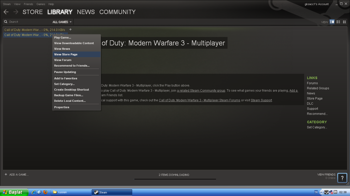Screen dimensions: 350x196
Task: Open News link in LINKS sidebar
Action: [x=311, y=93]
